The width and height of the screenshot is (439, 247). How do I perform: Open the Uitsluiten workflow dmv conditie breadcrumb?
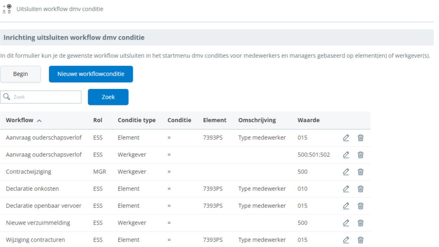click(60, 9)
